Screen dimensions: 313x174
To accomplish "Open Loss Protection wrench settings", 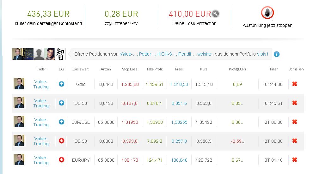I will [x=216, y=14].
